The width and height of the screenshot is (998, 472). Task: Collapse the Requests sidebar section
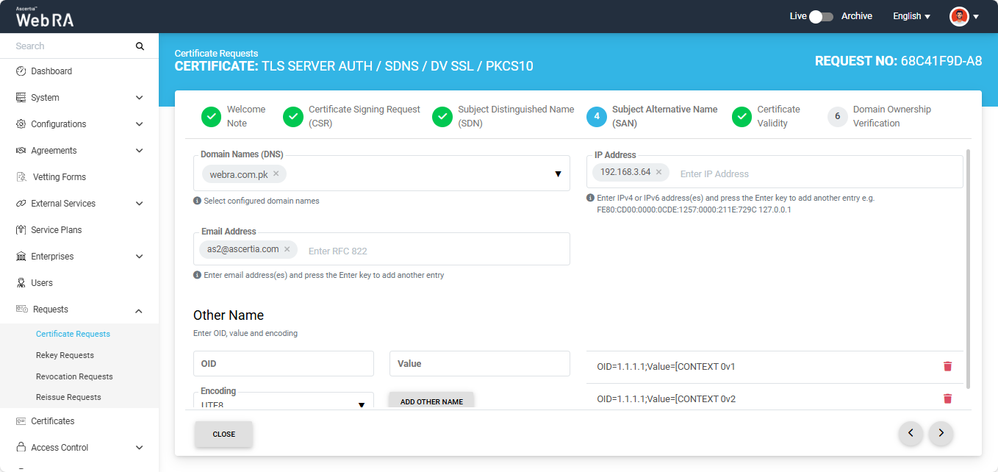point(139,310)
